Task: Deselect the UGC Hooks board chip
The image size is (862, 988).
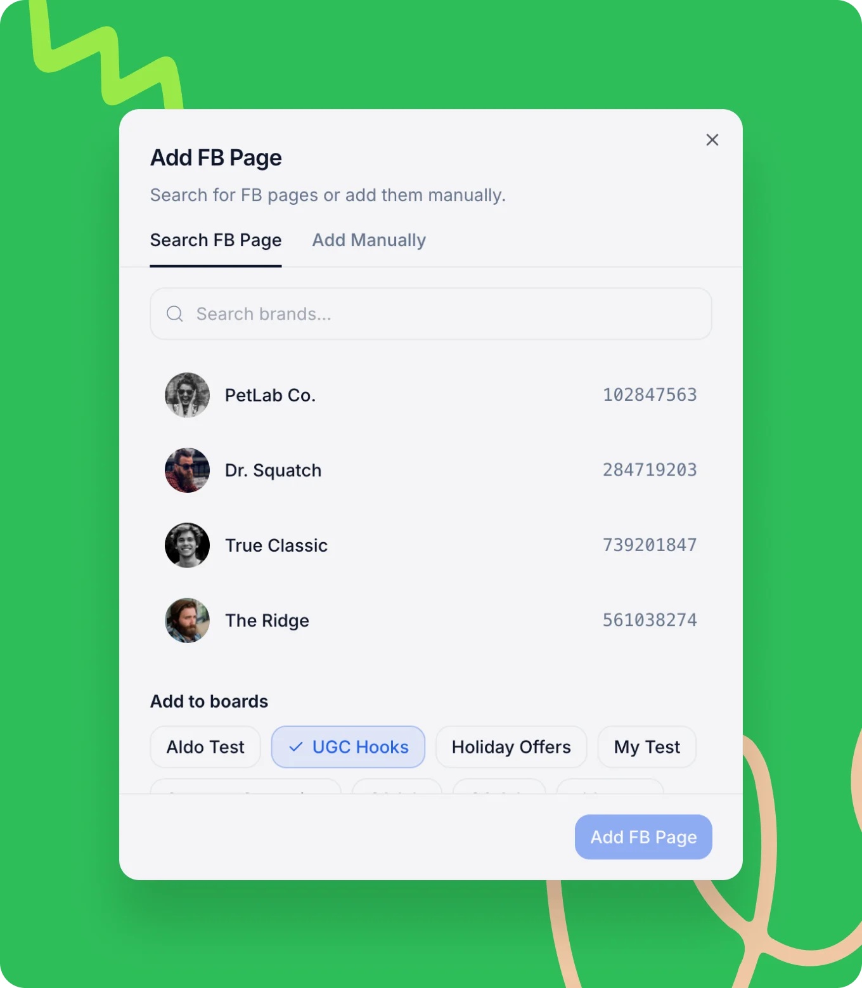Action: (348, 747)
